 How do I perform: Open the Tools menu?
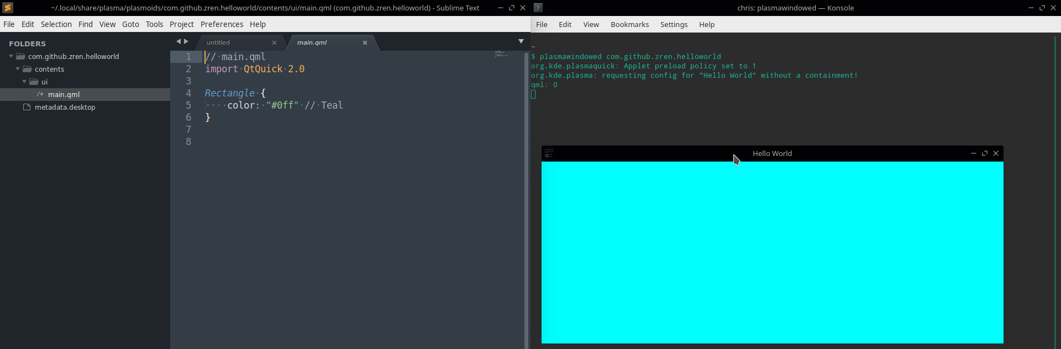click(154, 24)
